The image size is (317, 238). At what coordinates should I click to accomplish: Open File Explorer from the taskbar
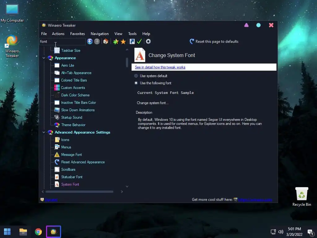[23, 232]
